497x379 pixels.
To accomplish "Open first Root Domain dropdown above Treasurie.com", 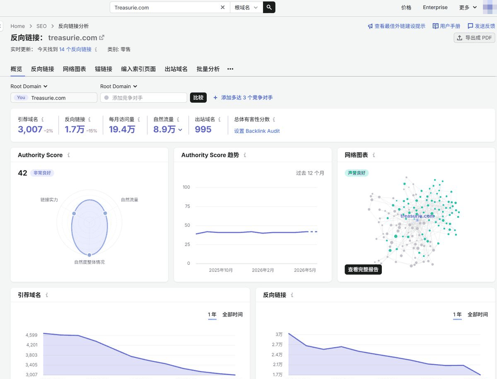I will click(29, 86).
